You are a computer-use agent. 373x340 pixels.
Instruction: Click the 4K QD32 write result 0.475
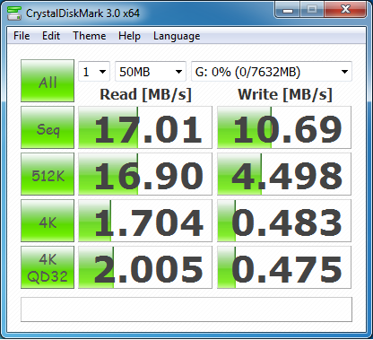coord(284,267)
